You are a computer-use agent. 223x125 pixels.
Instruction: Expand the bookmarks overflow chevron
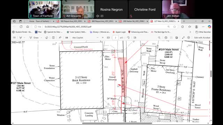[190, 32]
